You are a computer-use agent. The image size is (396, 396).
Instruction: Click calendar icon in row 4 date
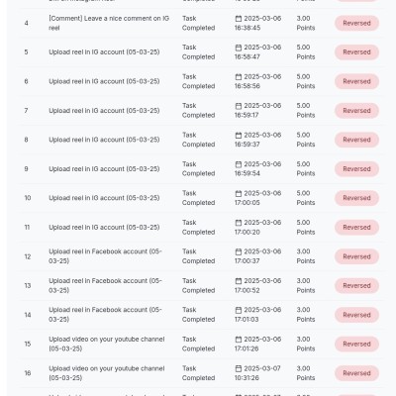point(239,19)
